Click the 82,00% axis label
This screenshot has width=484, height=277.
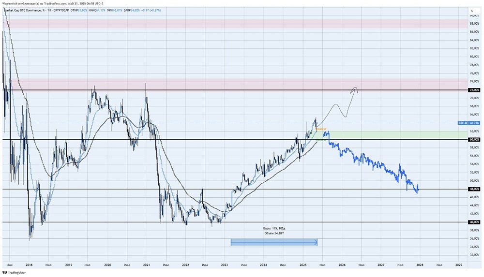tap(474, 48)
